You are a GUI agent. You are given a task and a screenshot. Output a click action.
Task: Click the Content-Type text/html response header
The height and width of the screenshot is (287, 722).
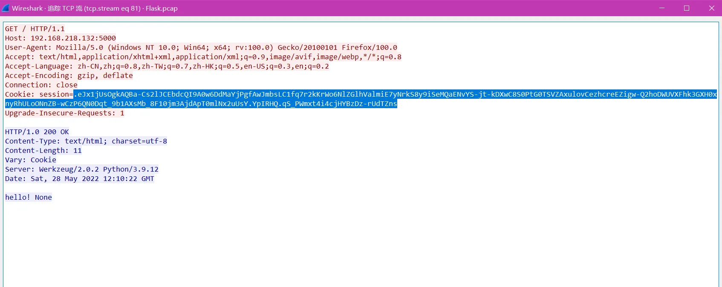coord(86,141)
